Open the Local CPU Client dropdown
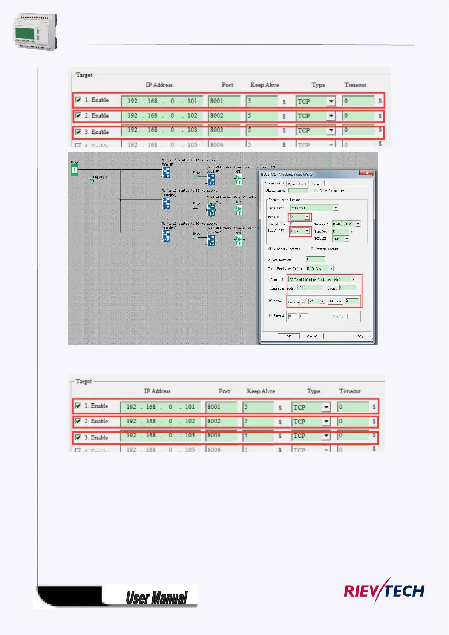 click(x=300, y=231)
